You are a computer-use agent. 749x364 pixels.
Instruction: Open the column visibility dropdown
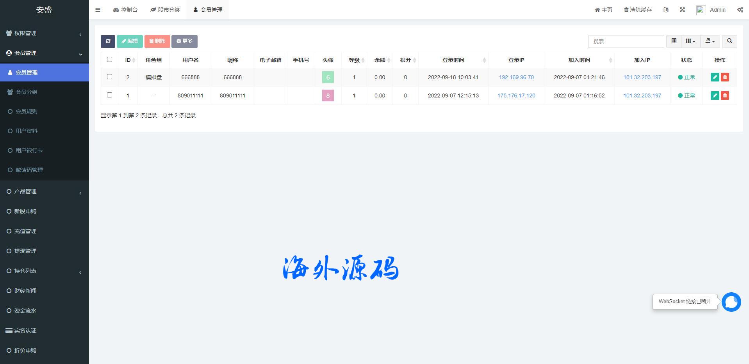click(x=690, y=41)
